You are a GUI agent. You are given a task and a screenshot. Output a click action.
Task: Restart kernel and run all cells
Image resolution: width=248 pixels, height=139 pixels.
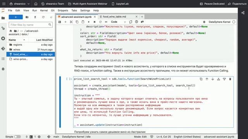tap(106, 22)
